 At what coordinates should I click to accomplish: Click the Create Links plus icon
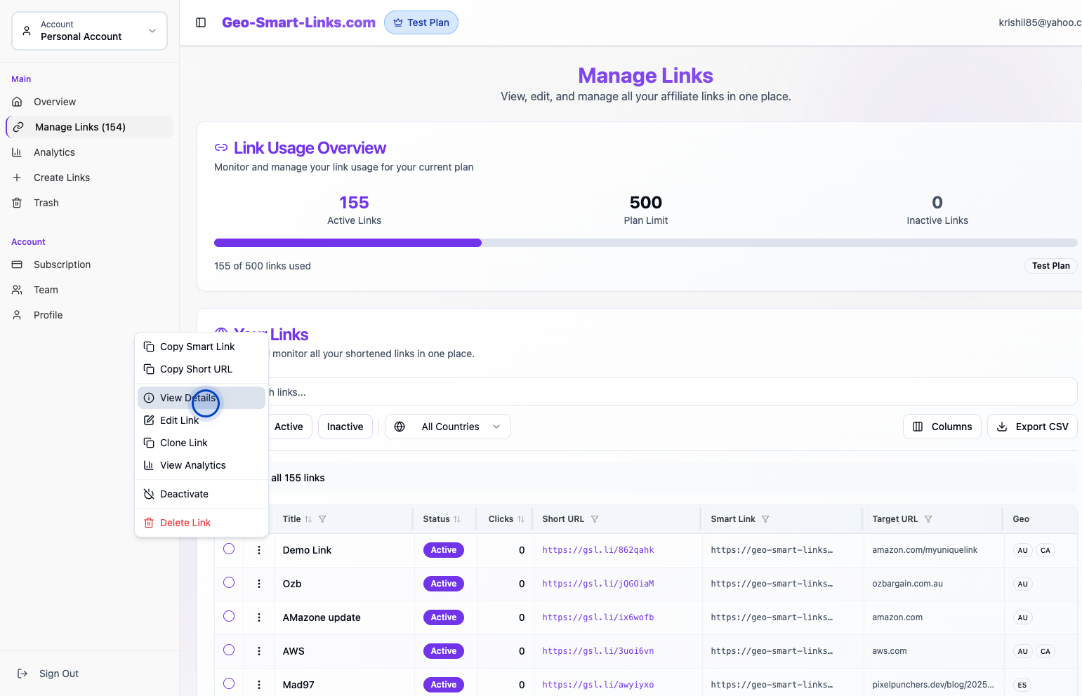18,178
